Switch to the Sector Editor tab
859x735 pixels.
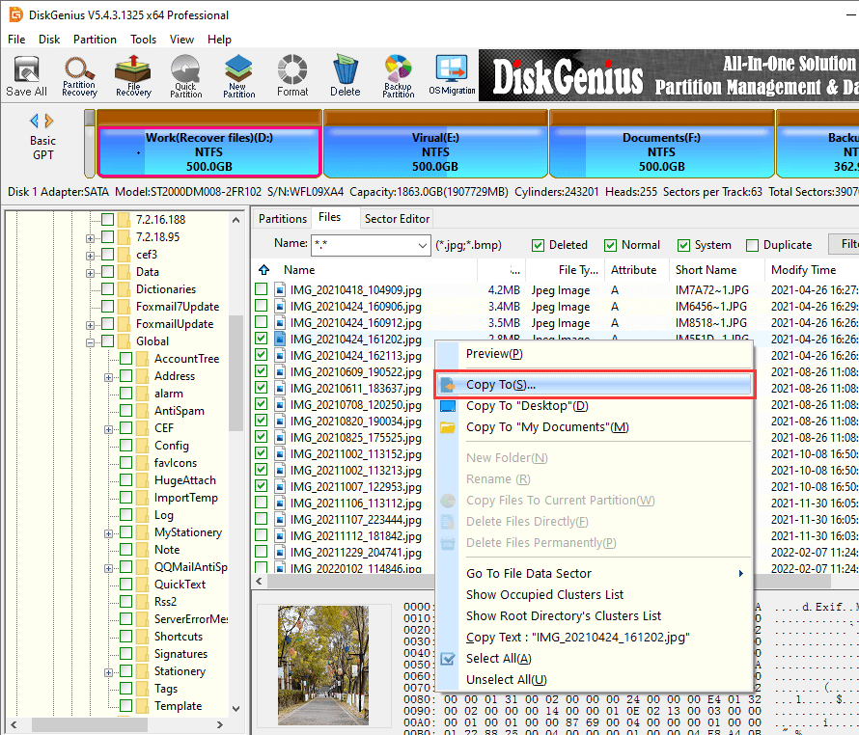pyautogui.click(x=397, y=219)
